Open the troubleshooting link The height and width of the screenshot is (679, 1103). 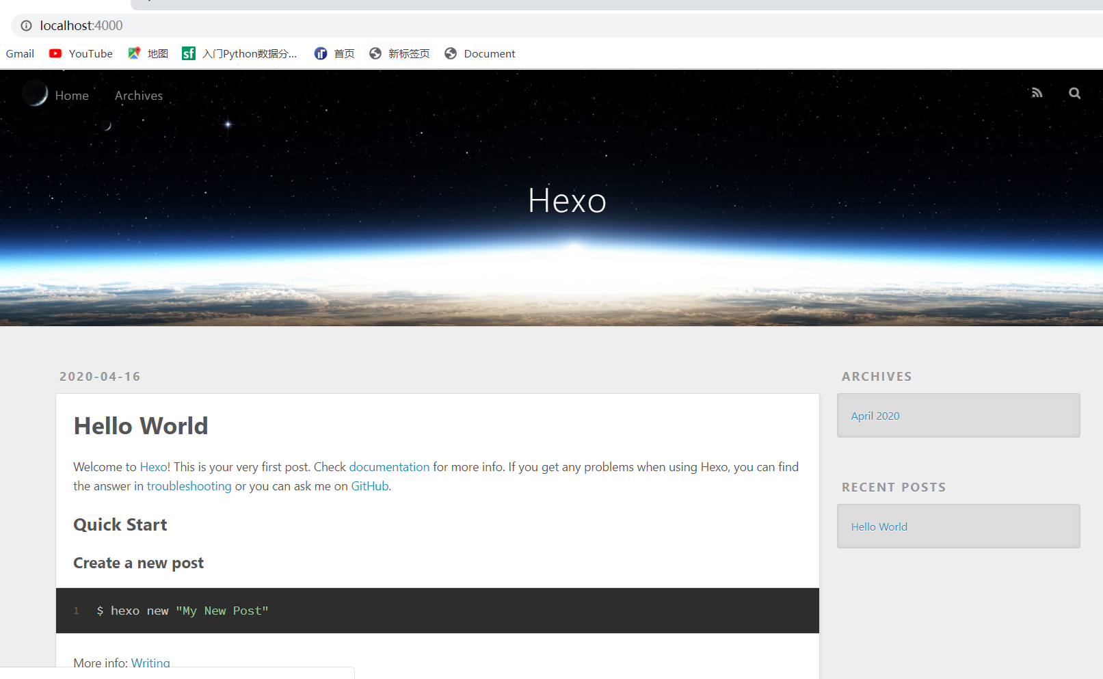pos(189,486)
